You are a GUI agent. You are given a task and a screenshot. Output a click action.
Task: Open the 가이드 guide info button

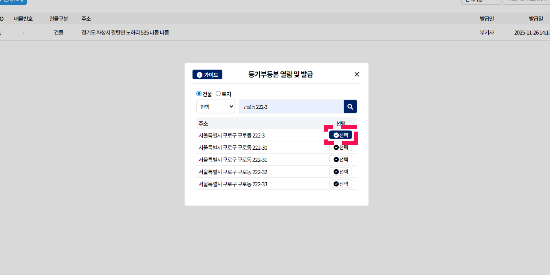click(x=207, y=75)
